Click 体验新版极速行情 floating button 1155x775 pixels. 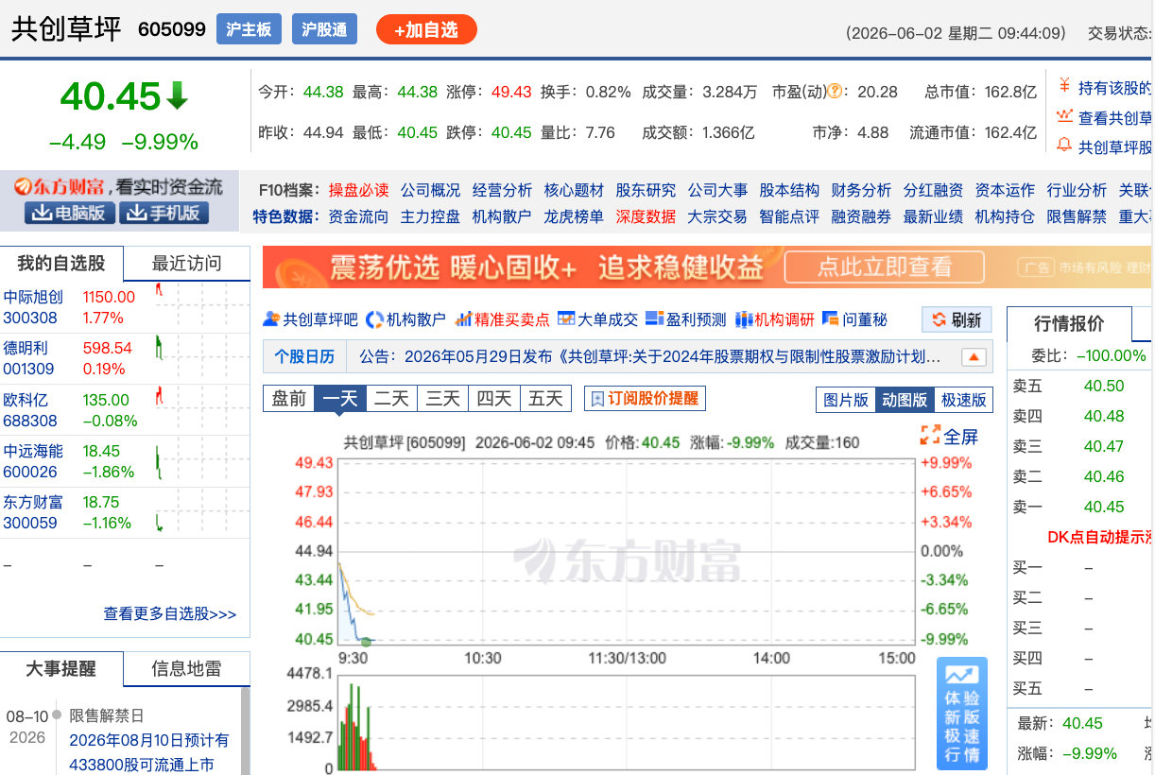[x=962, y=714]
